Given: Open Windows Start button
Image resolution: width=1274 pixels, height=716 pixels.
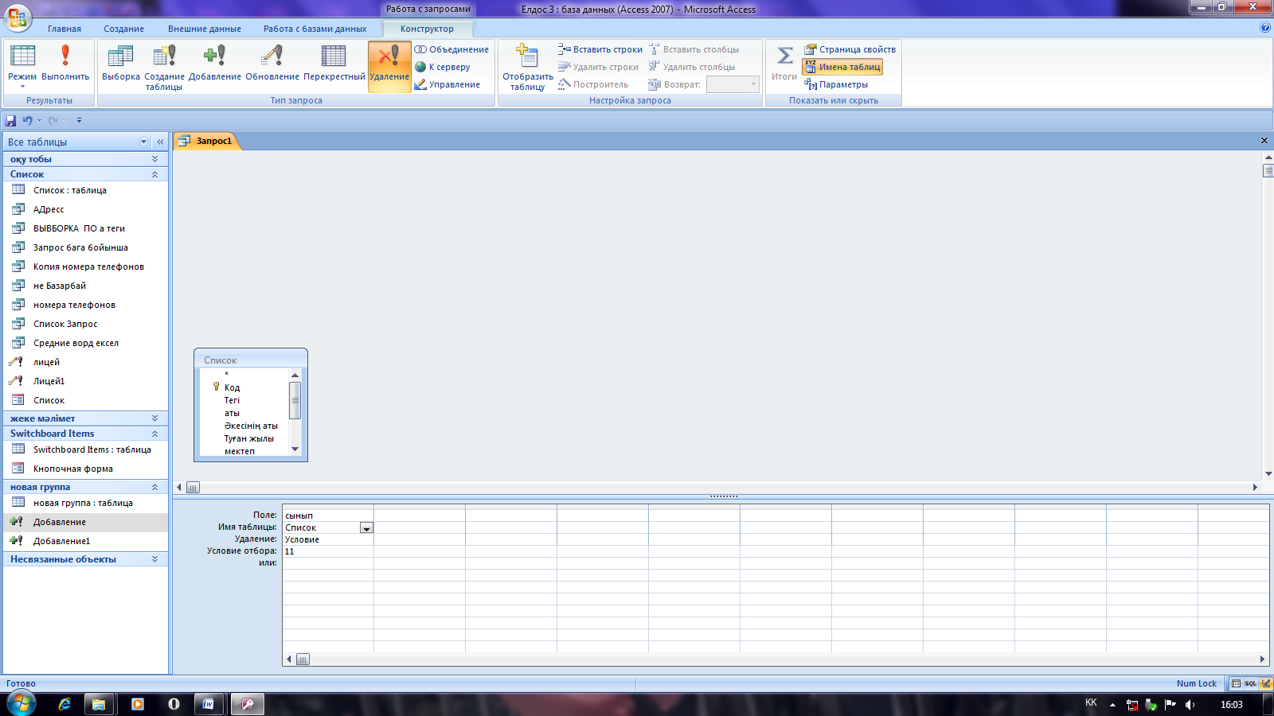Looking at the screenshot, I should 21,704.
